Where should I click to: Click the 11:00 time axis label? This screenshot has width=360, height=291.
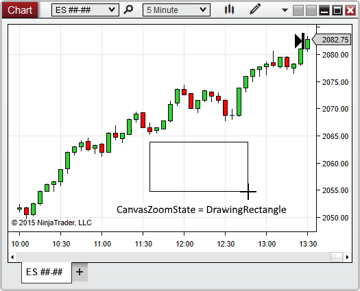click(x=102, y=244)
